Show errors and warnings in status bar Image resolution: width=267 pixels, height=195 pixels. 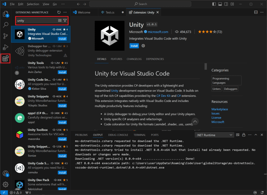coord(16,193)
